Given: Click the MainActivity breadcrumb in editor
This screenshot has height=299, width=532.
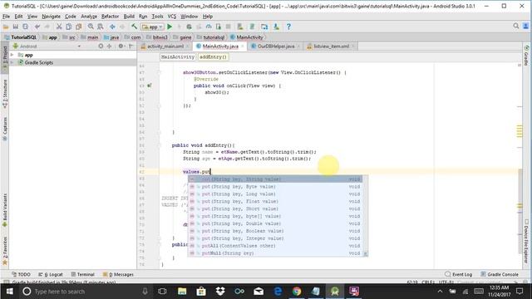Looking at the screenshot, I should click(x=178, y=57).
